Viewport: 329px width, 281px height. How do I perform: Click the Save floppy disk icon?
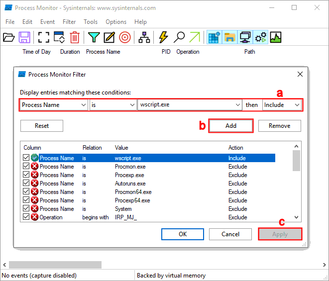tap(25, 37)
